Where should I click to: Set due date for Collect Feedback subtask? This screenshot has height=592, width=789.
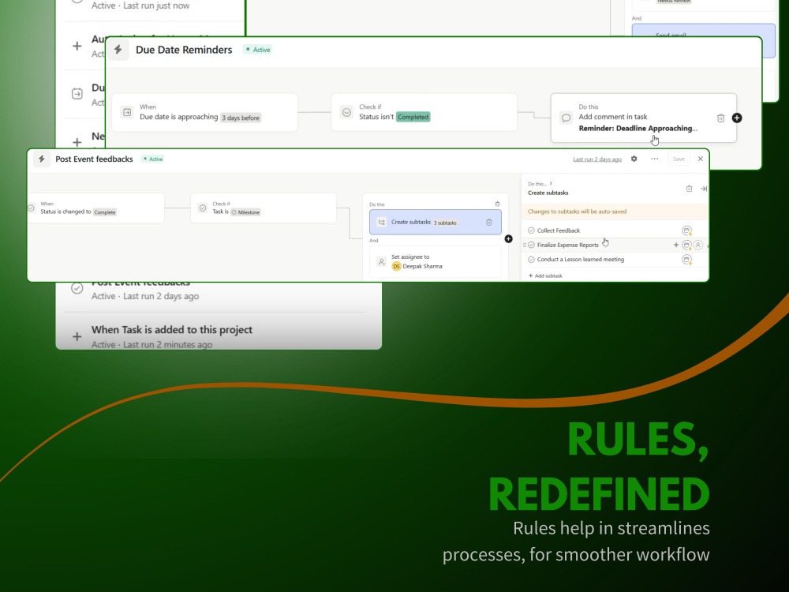(x=687, y=230)
